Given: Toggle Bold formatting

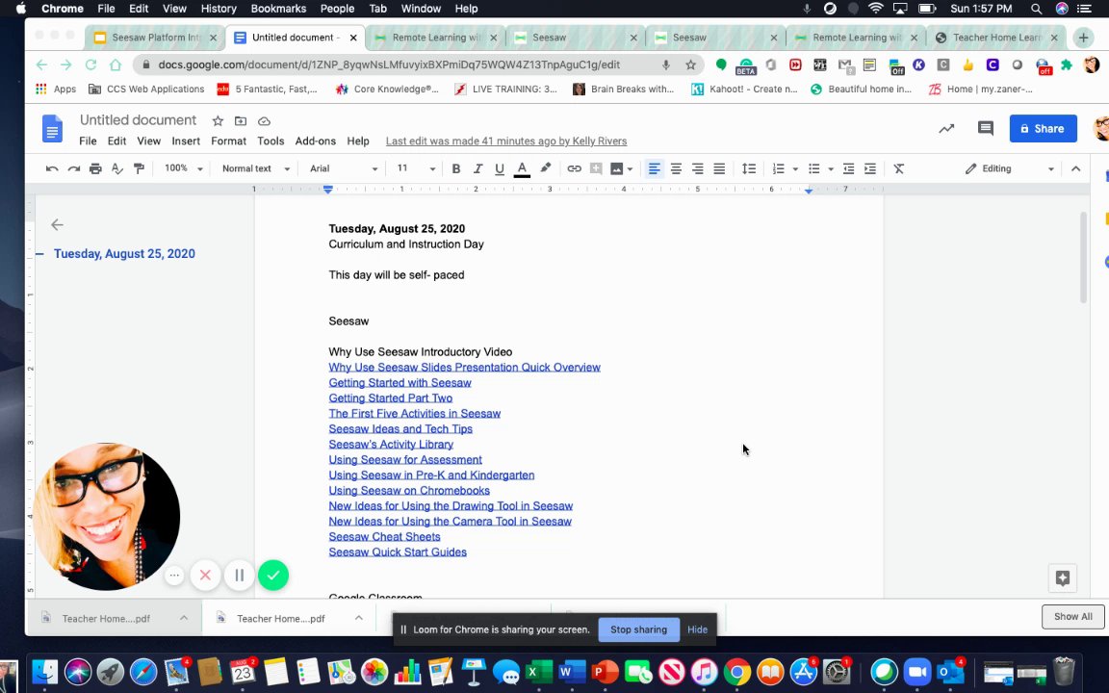Looking at the screenshot, I should pyautogui.click(x=456, y=168).
